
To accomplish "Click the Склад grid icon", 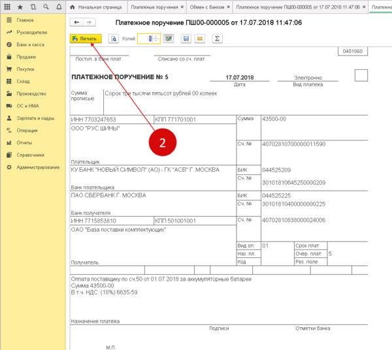I will point(9,81).
